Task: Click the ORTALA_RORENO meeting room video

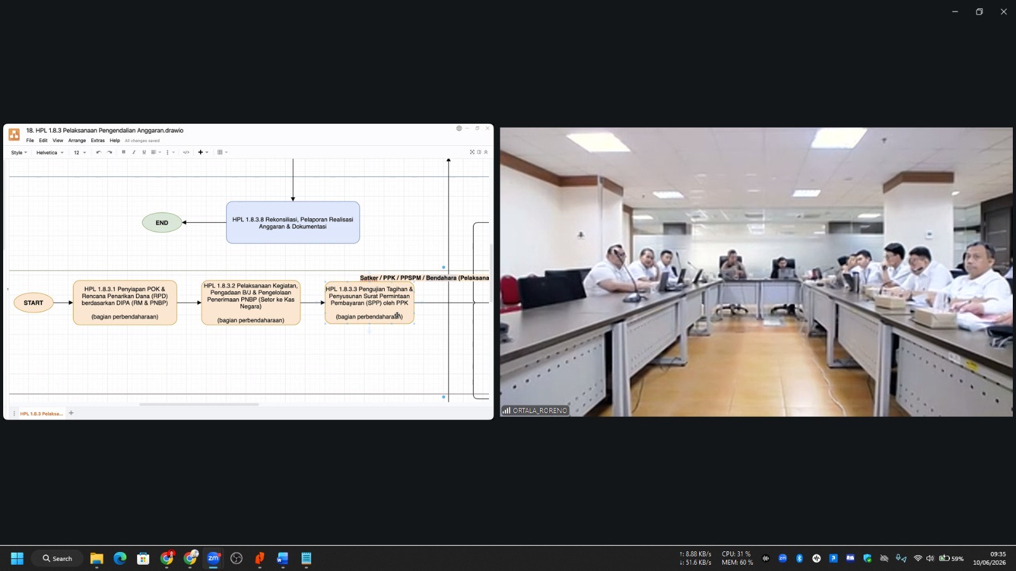Action: (756, 272)
